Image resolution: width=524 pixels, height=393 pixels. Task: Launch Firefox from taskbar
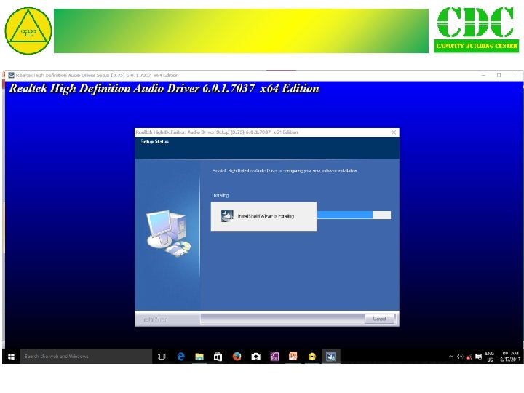click(x=237, y=357)
